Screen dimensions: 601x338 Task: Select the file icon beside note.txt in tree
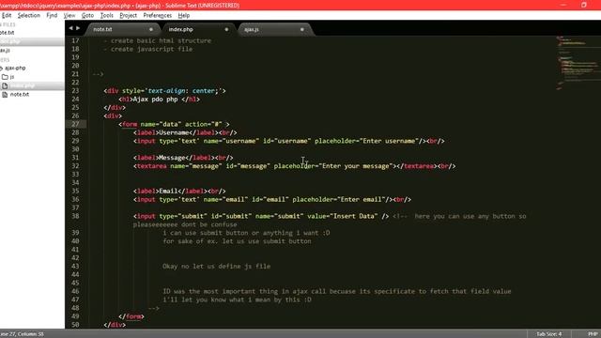(5, 94)
